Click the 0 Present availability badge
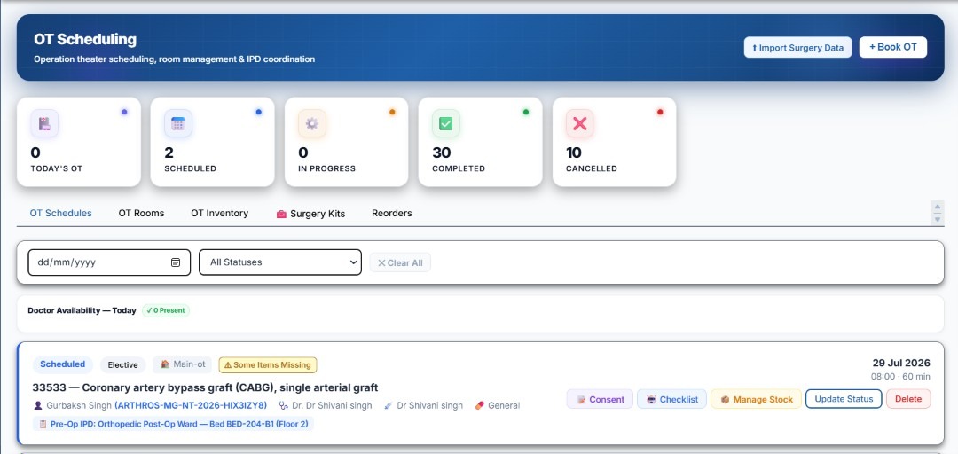958x454 pixels. 166,310
